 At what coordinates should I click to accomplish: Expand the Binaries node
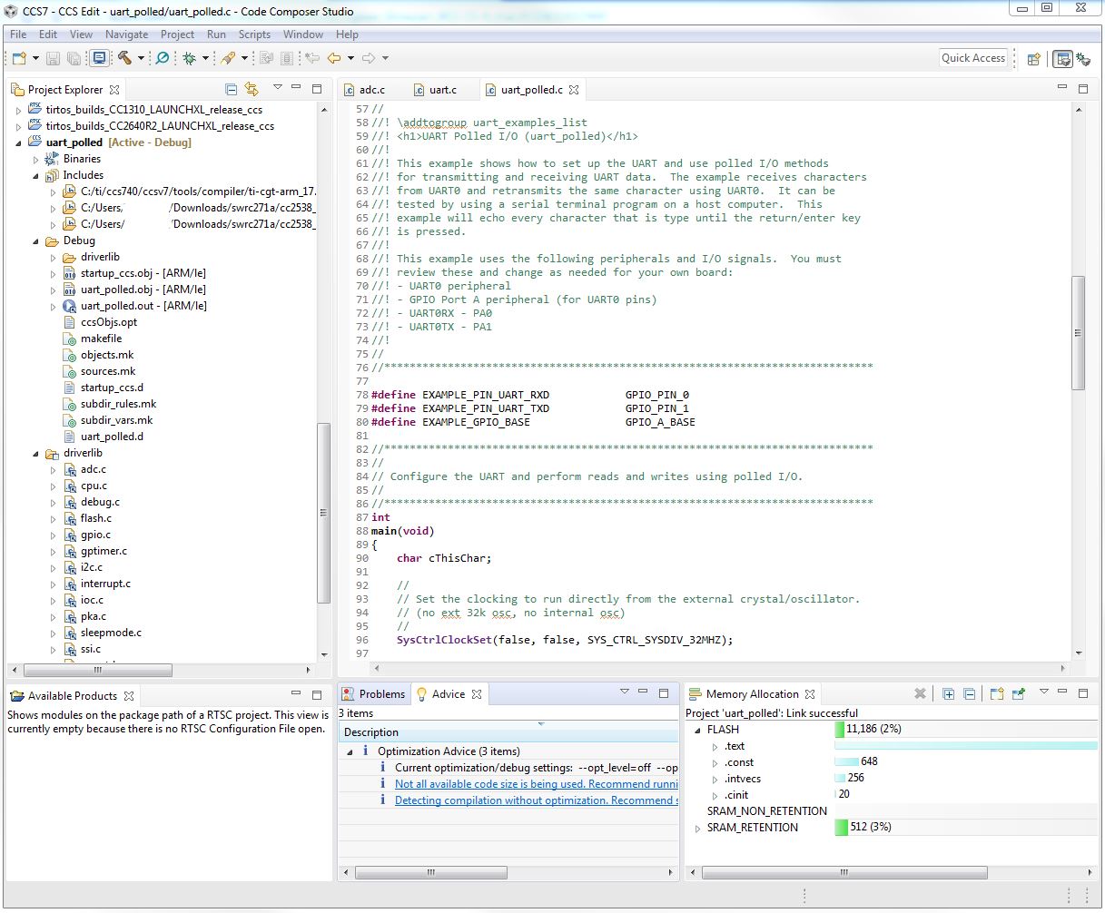tap(36, 159)
